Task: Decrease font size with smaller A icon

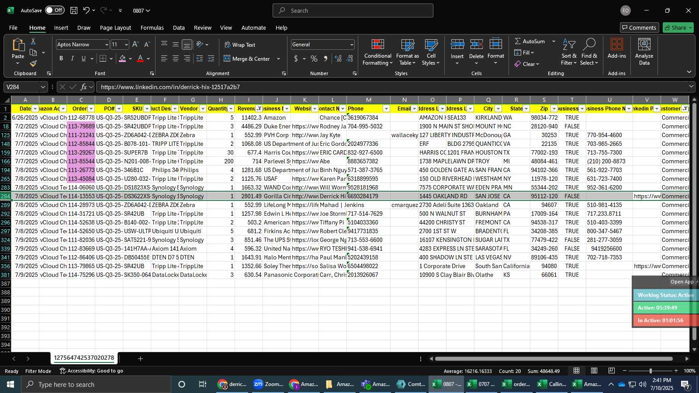Action: (147, 45)
